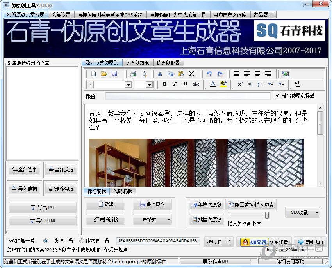332x268 pixels.
Task: Open the font size dropdown
Action: (149, 85)
